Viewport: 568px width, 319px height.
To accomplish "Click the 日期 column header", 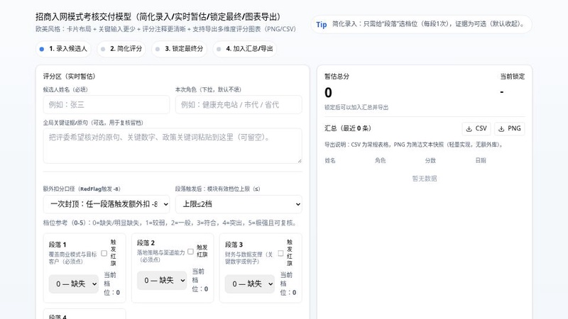I will [481, 161].
